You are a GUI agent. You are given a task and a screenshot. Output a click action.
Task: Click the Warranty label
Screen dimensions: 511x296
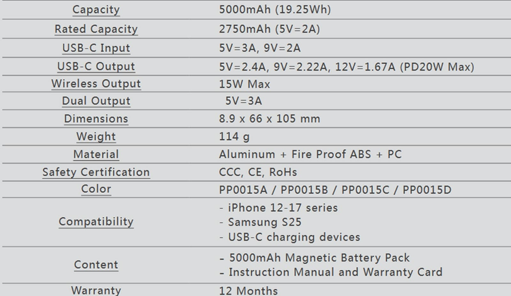coord(96,290)
